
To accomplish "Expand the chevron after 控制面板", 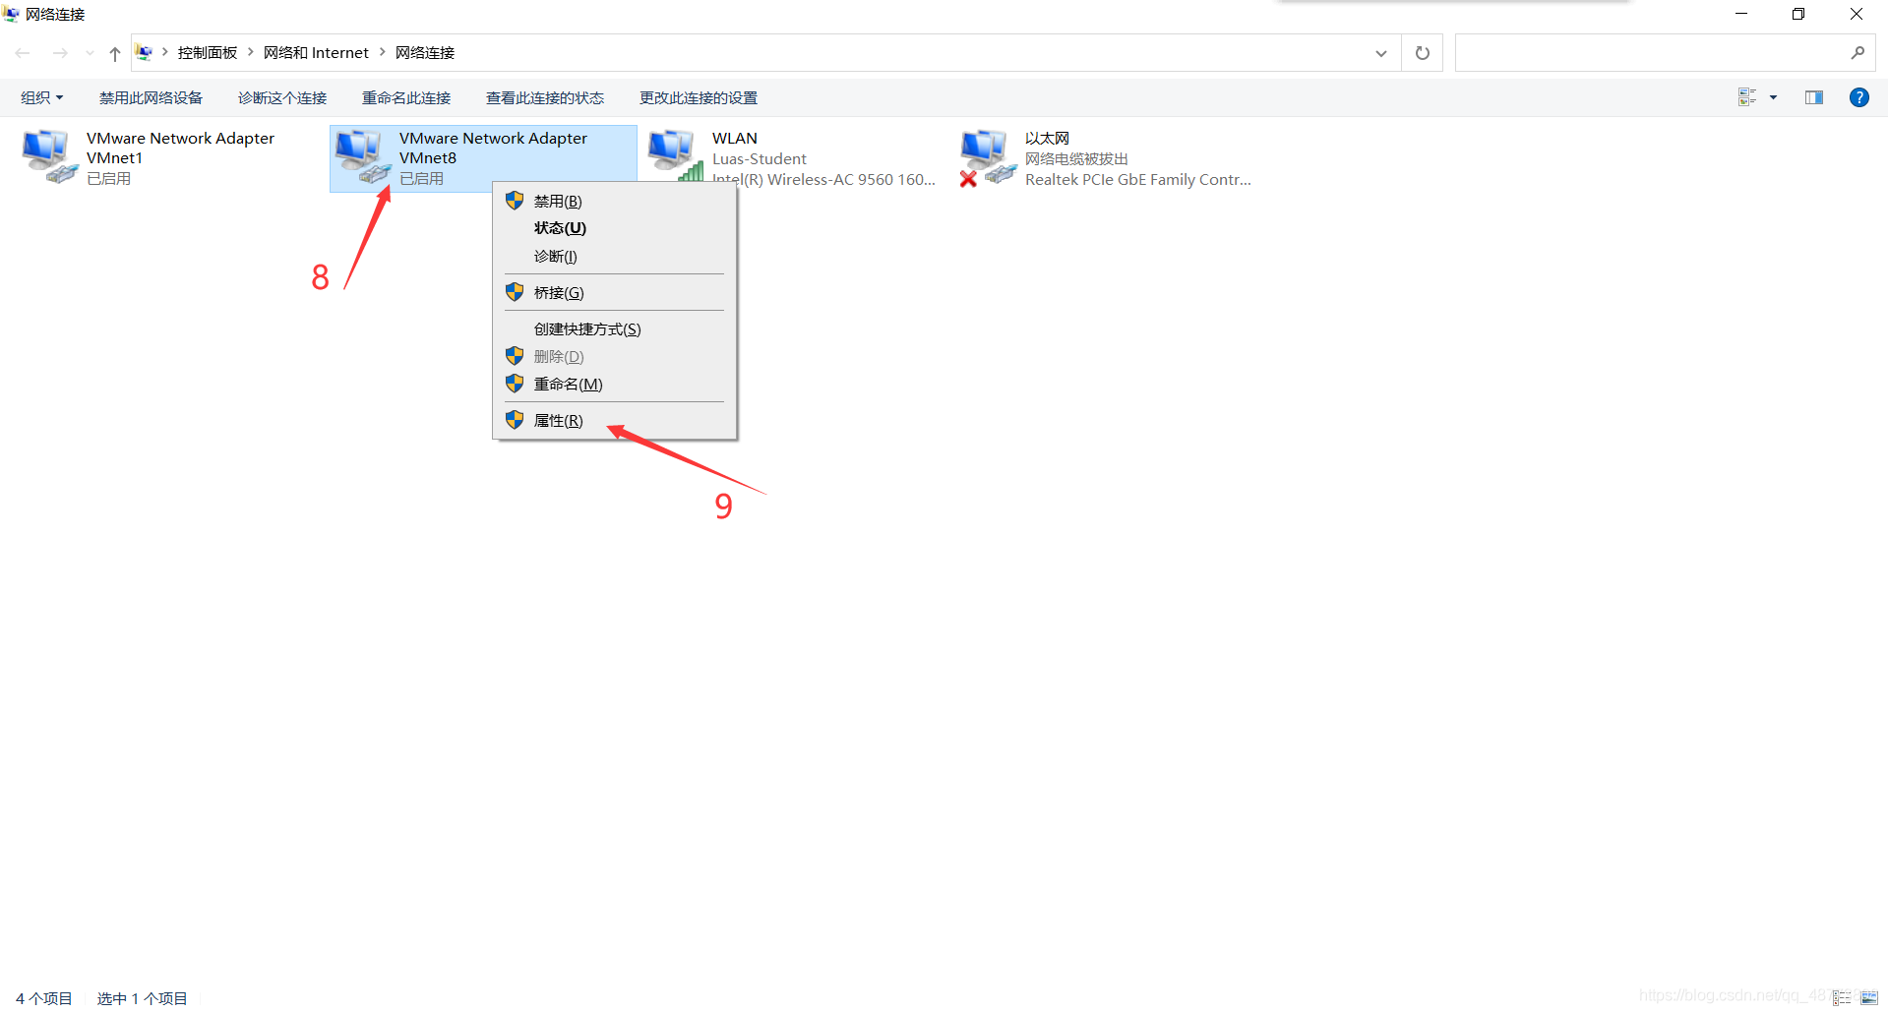I will [251, 52].
